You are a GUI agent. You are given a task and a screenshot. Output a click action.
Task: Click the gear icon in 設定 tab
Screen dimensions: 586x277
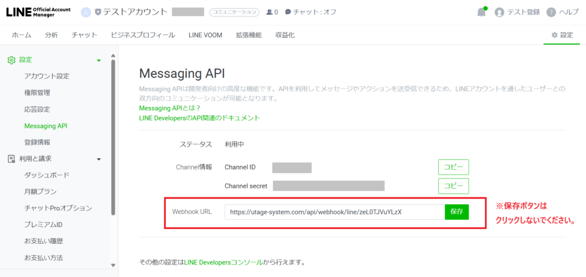554,35
